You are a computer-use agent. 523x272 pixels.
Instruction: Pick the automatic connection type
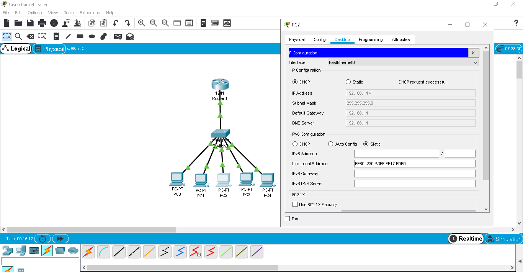tap(88, 252)
